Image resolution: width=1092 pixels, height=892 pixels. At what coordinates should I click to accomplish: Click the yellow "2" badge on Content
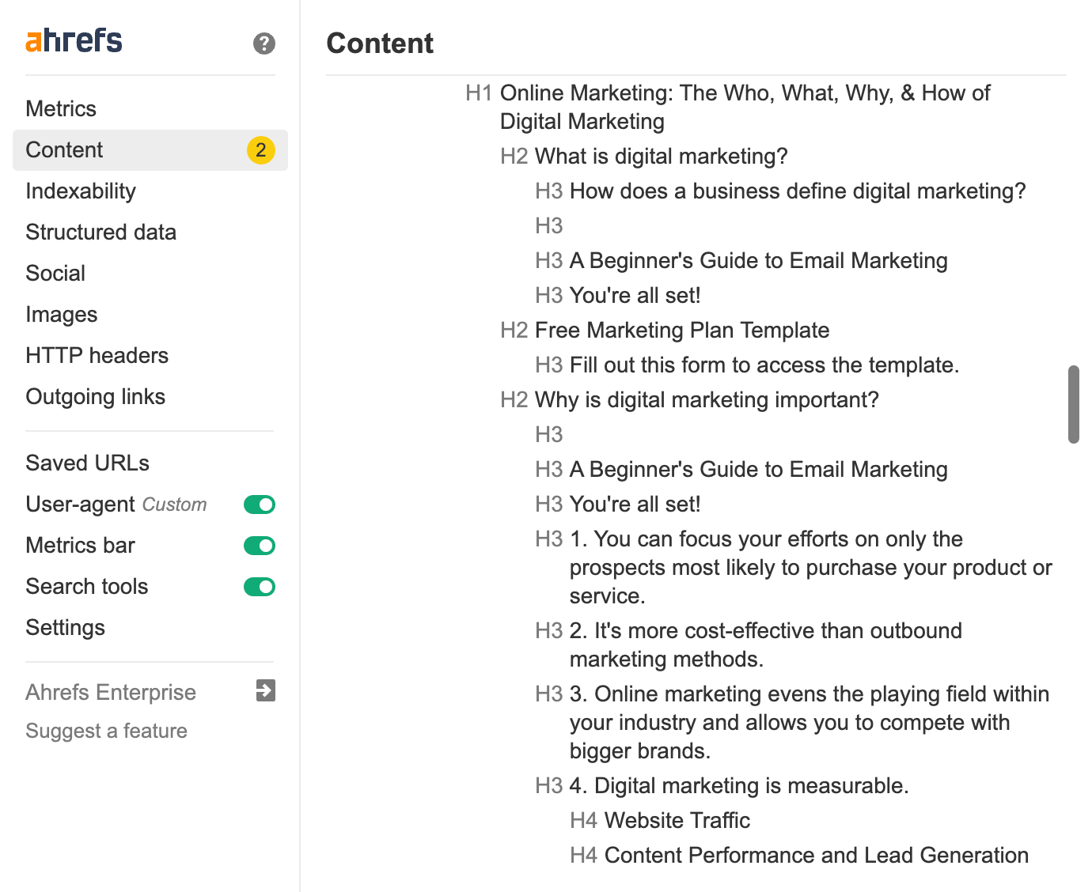point(261,150)
